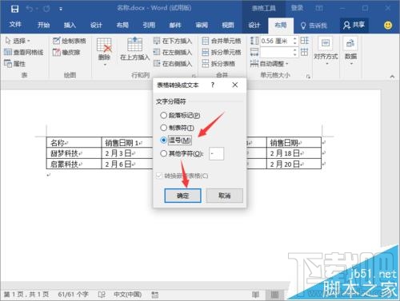Open the 选择 dropdown in table group
Image resolution: width=400 pixels, height=301 pixels.
pos(18,41)
